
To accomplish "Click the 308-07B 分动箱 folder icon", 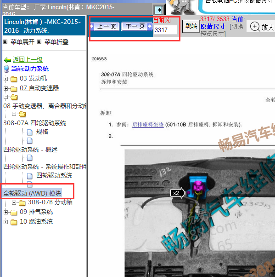I will coord(22,203).
